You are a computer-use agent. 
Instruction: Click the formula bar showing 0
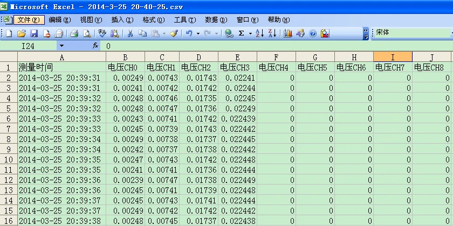[x=277, y=46]
